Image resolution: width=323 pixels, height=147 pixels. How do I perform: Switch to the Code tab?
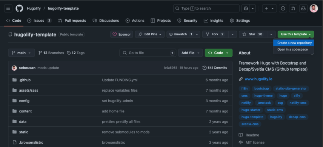(x=14, y=21)
